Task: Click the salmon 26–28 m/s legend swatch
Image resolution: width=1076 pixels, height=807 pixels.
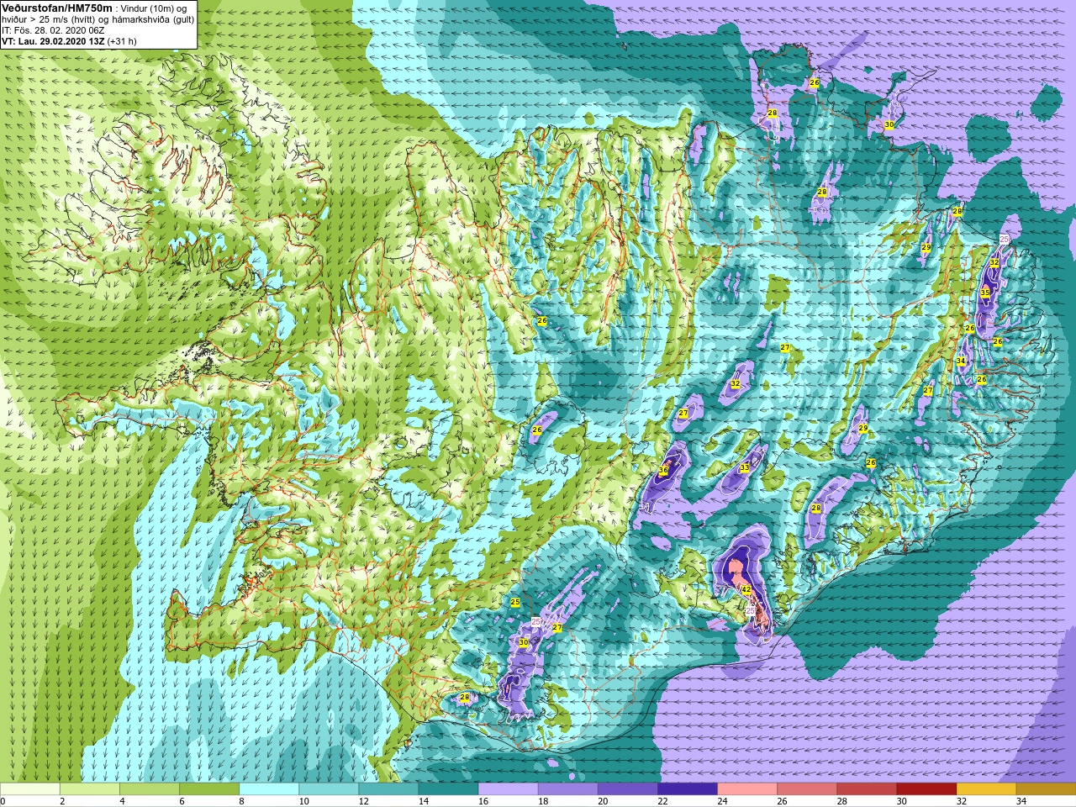Action: pos(806,789)
